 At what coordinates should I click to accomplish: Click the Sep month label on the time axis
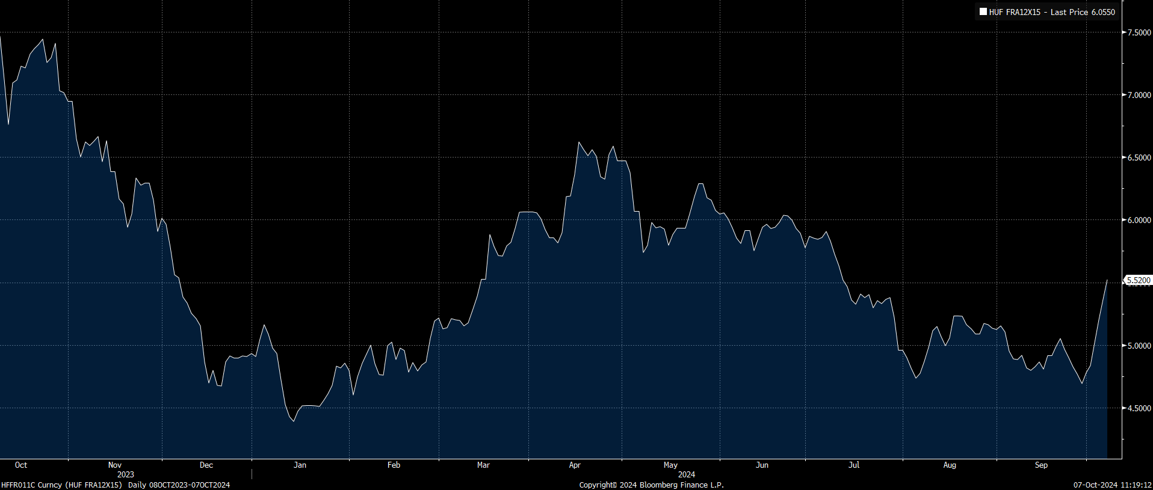pos(1041,465)
